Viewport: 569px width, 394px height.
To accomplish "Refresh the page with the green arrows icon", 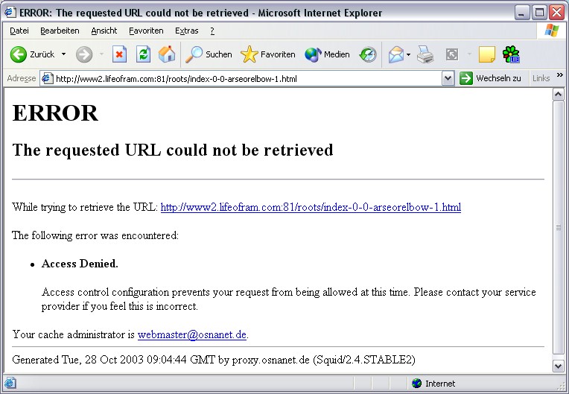I will tap(143, 55).
